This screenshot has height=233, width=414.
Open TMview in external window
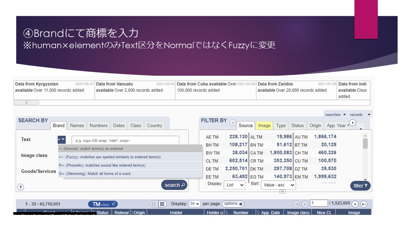click(103, 204)
